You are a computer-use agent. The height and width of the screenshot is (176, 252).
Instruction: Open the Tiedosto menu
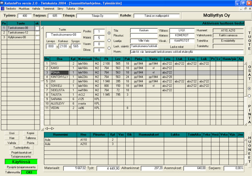(x=11, y=8)
